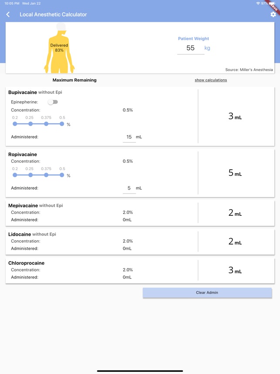Expand the Mepivacaine card
Screen dimensions: 280x374
101,213
